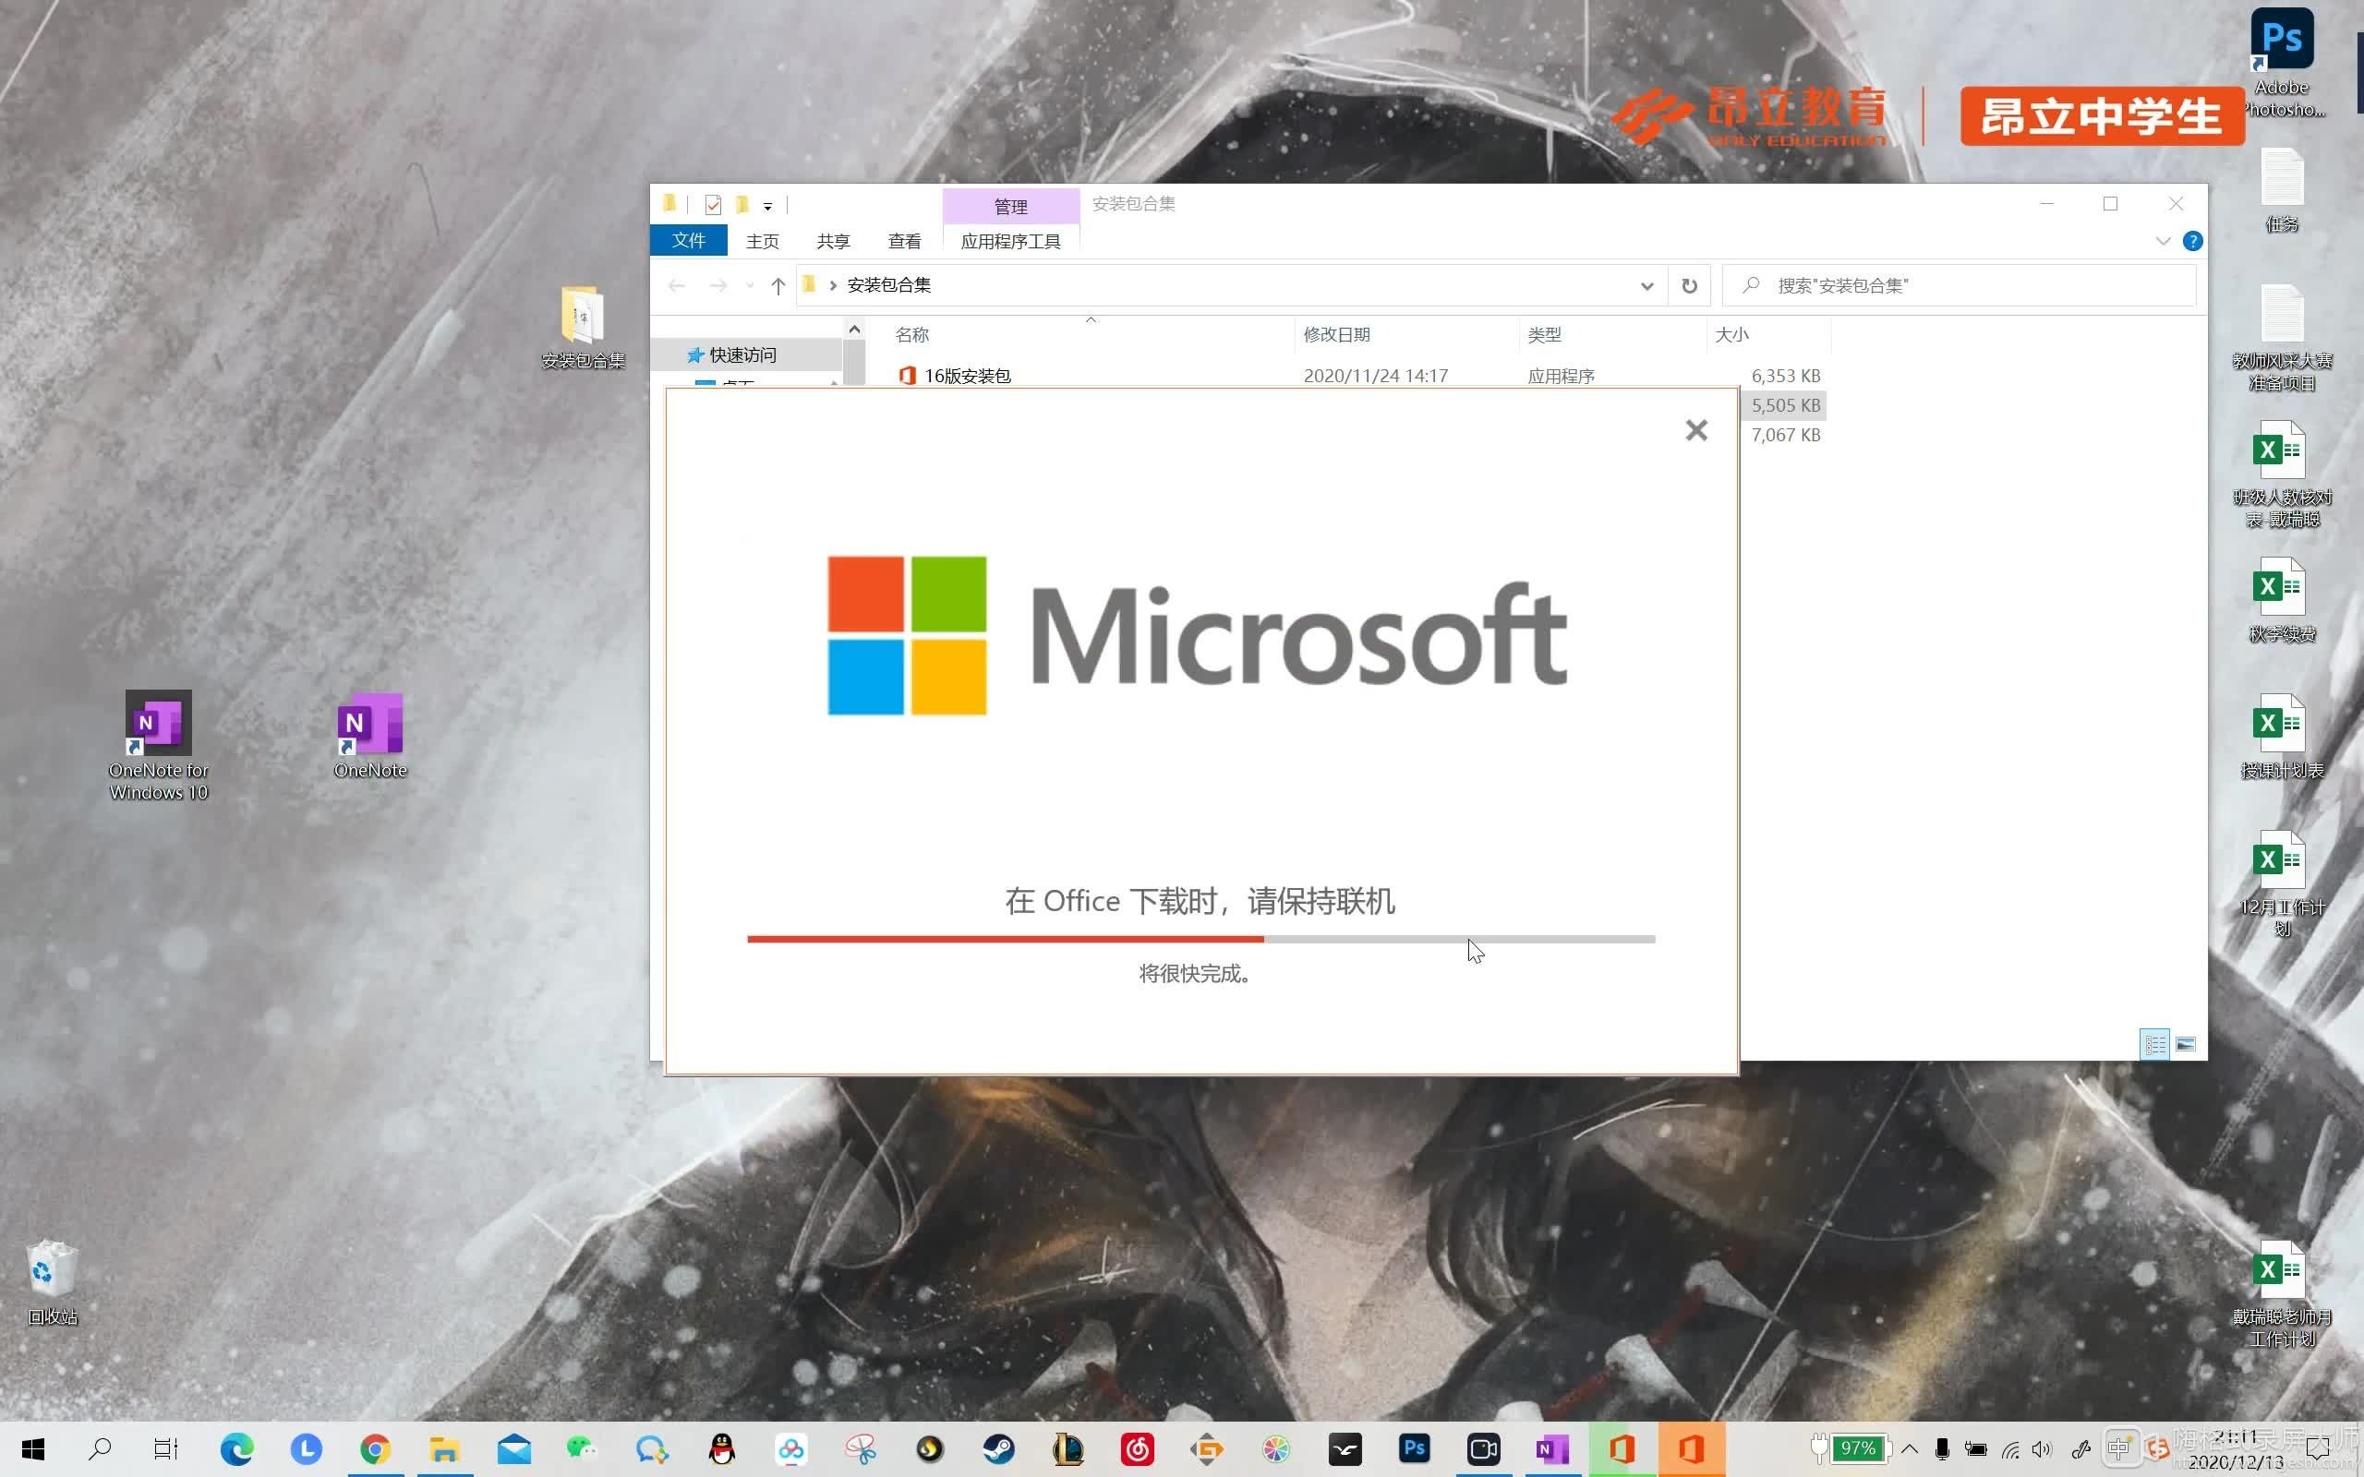
Task: Select the 回收站 recycle bin
Action: coord(53,1282)
